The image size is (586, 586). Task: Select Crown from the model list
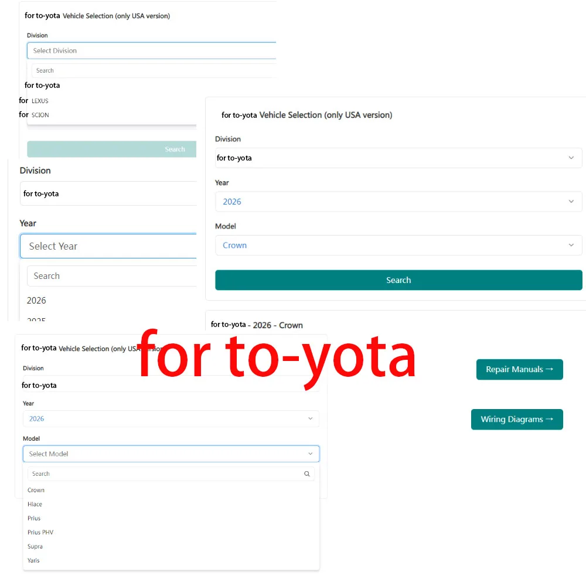click(x=36, y=490)
